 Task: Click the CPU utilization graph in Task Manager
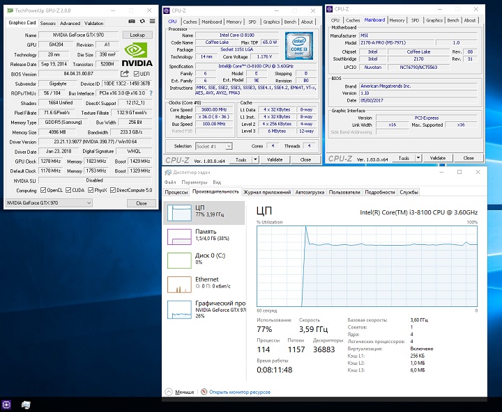pyautogui.click(x=367, y=267)
